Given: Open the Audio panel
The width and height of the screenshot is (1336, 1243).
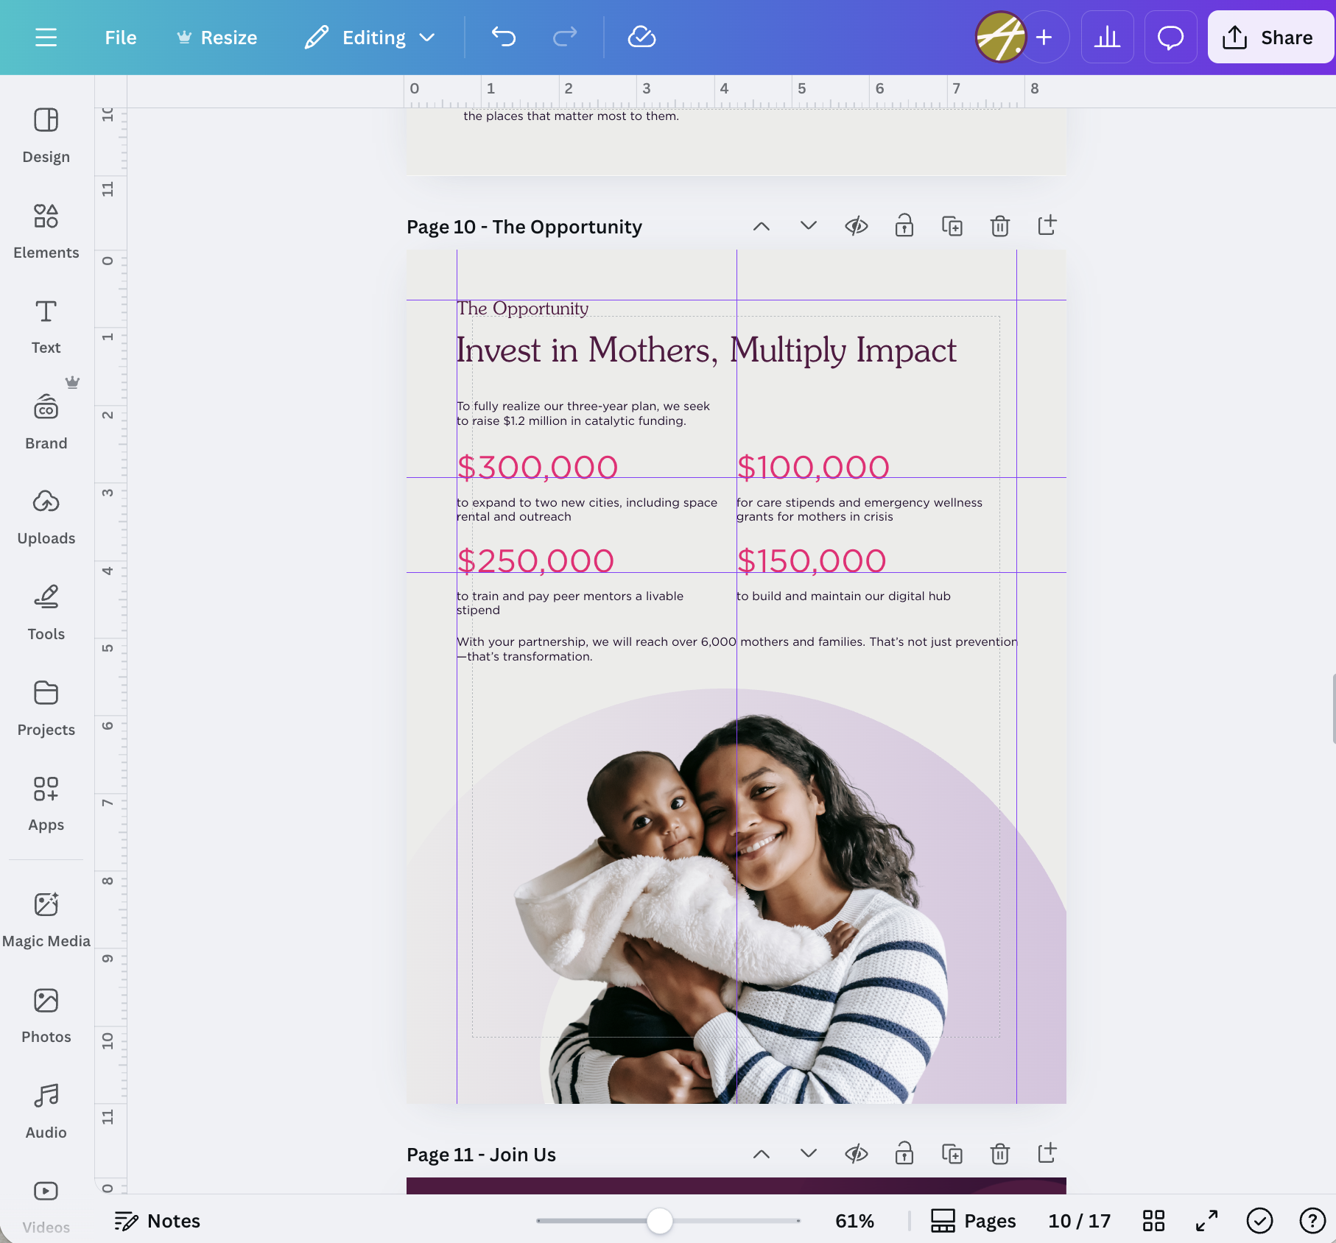Looking at the screenshot, I should point(46,1112).
